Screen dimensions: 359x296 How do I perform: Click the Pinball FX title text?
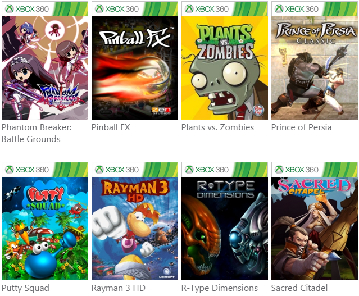(111, 127)
